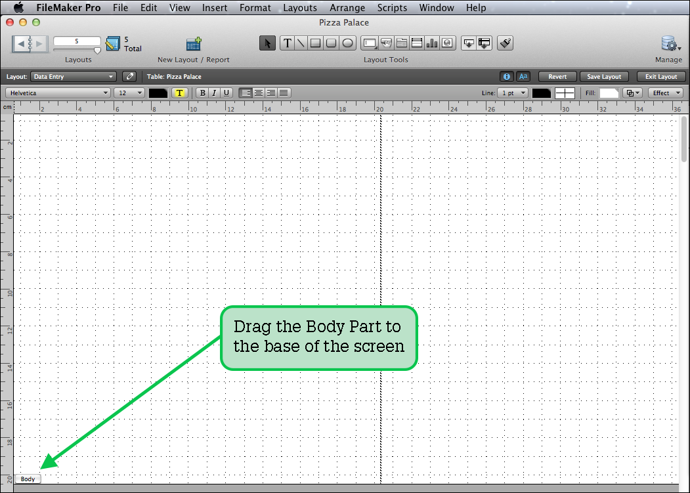
Task: Click the yellow text highlight icon
Action: (179, 93)
